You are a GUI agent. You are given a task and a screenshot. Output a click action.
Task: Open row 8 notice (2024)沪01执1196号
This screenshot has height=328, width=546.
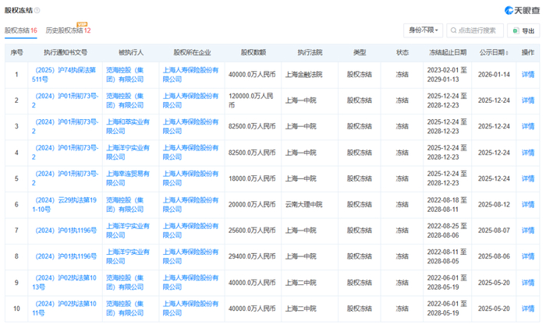click(x=66, y=256)
